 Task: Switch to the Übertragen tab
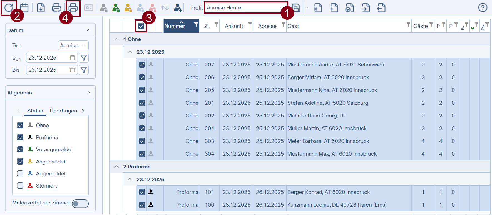(63, 111)
